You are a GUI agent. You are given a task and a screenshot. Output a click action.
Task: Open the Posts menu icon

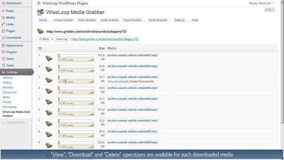point(3,11)
